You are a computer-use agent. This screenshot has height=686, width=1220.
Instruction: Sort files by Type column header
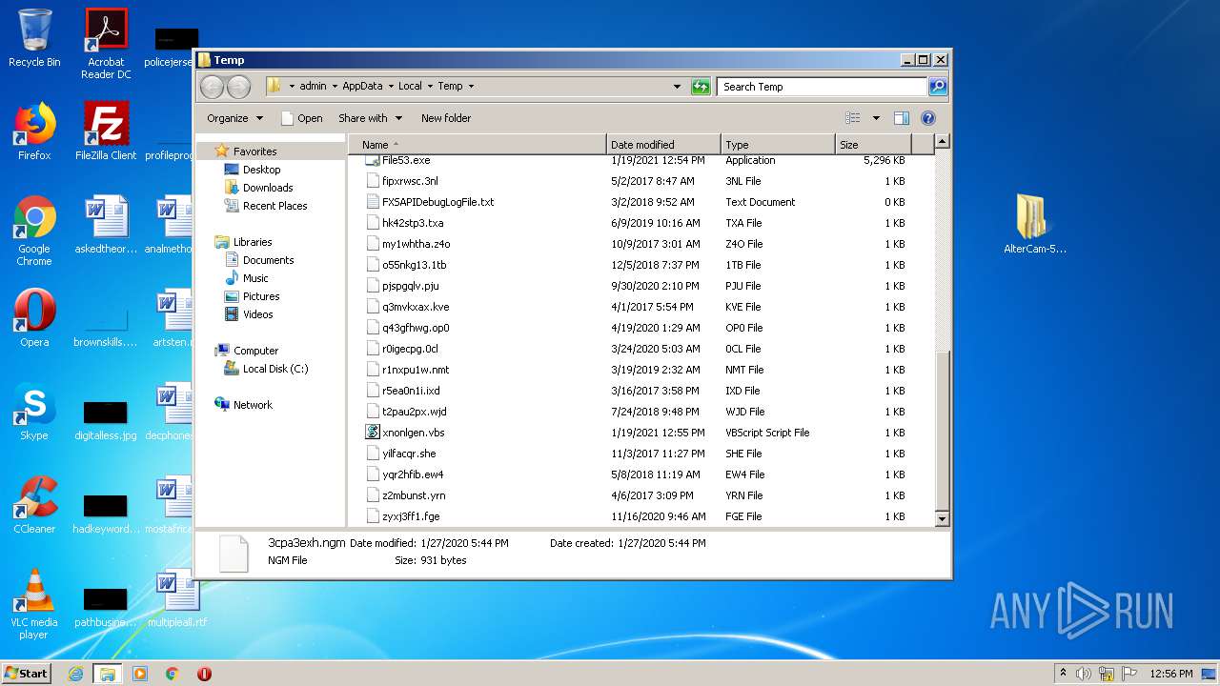[x=778, y=145]
